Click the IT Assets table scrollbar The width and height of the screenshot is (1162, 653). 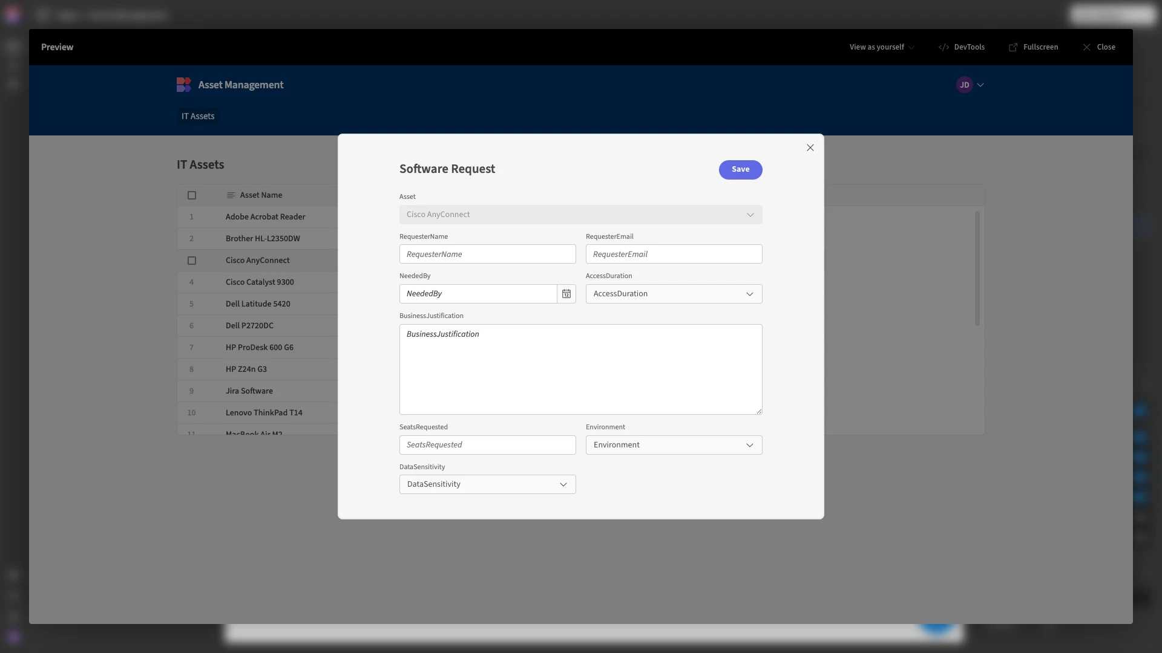pyautogui.click(x=977, y=268)
